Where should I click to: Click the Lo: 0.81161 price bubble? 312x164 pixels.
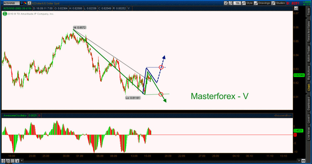click(133, 98)
